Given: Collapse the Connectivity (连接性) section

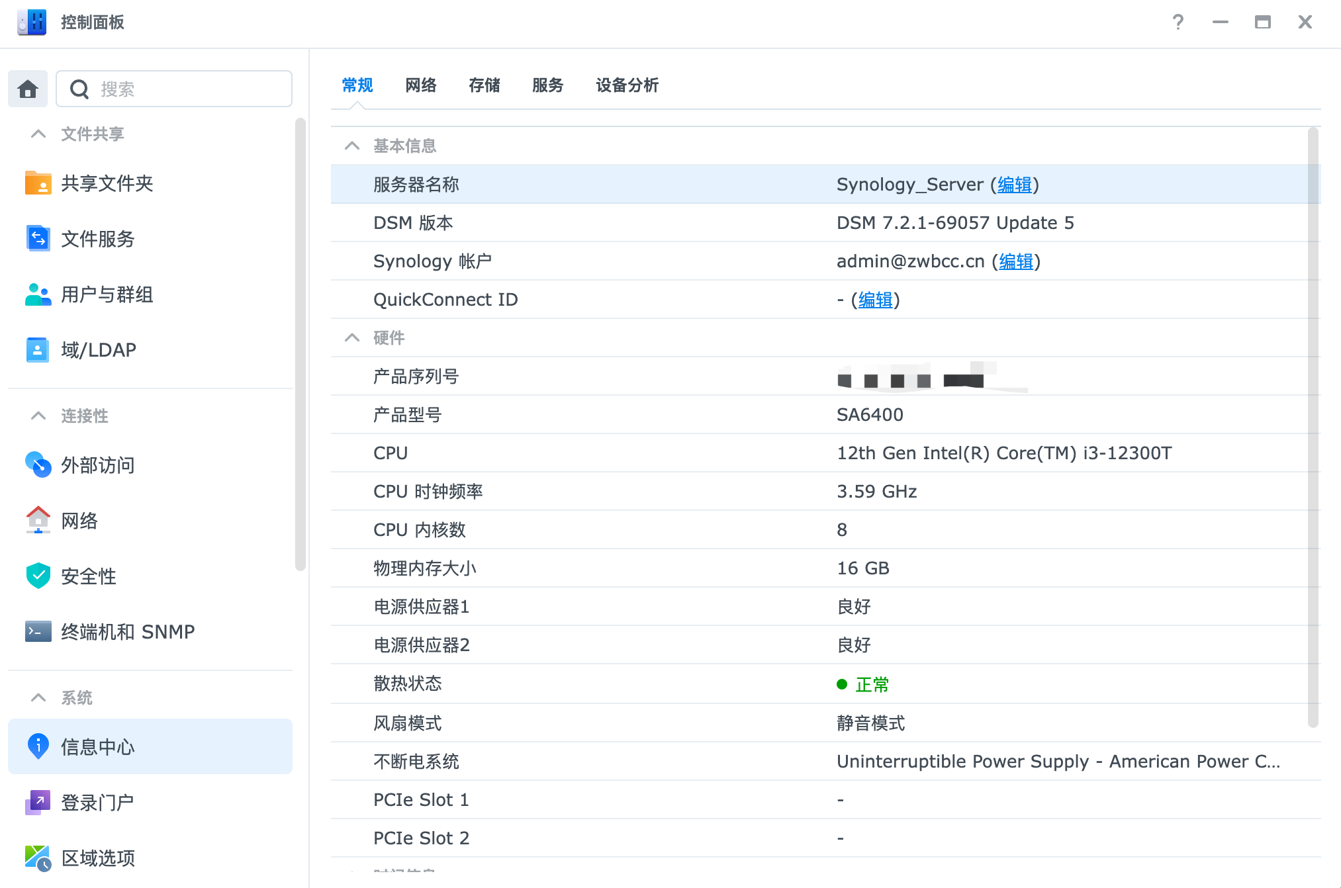Looking at the screenshot, I should click(38, 416).
